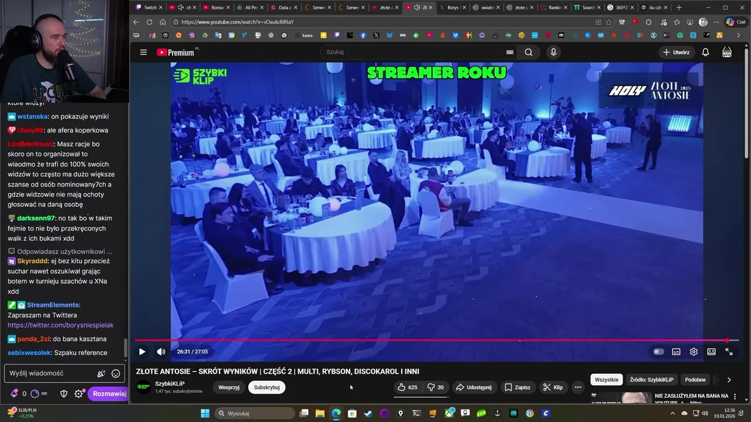The width and height of the screenshot is (751, 422).
Task: Show hidden system tray icons chevron
Action: tap(672, 413)
